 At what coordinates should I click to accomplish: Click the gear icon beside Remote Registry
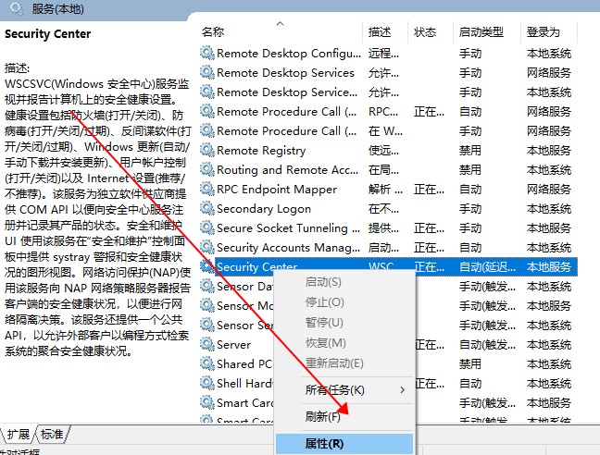click(x=206, y=151)
